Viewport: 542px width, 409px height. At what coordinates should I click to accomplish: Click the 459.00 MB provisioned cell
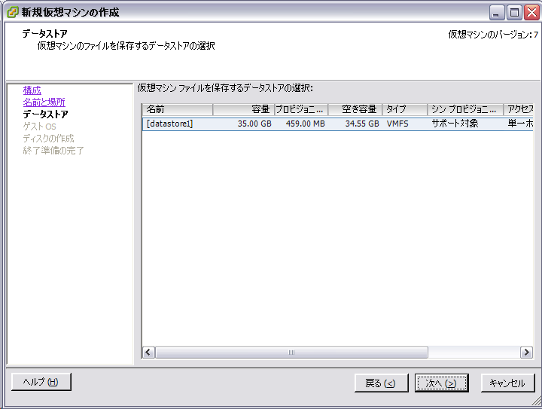tap(305, 124)
